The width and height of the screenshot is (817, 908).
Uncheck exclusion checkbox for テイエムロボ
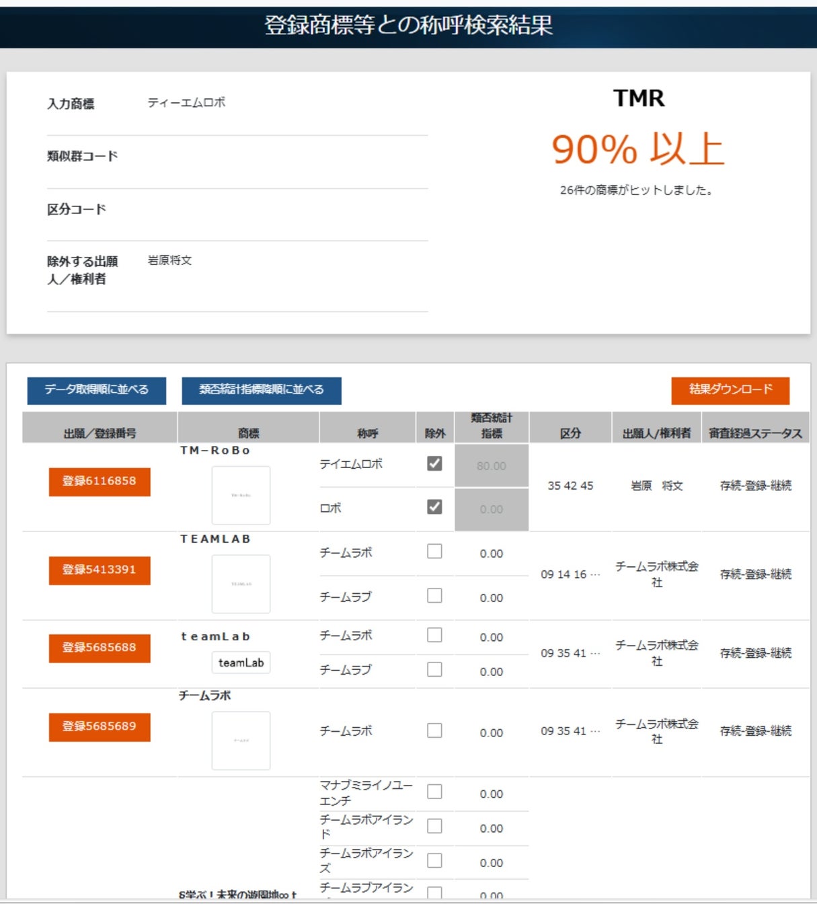[434, 463]
